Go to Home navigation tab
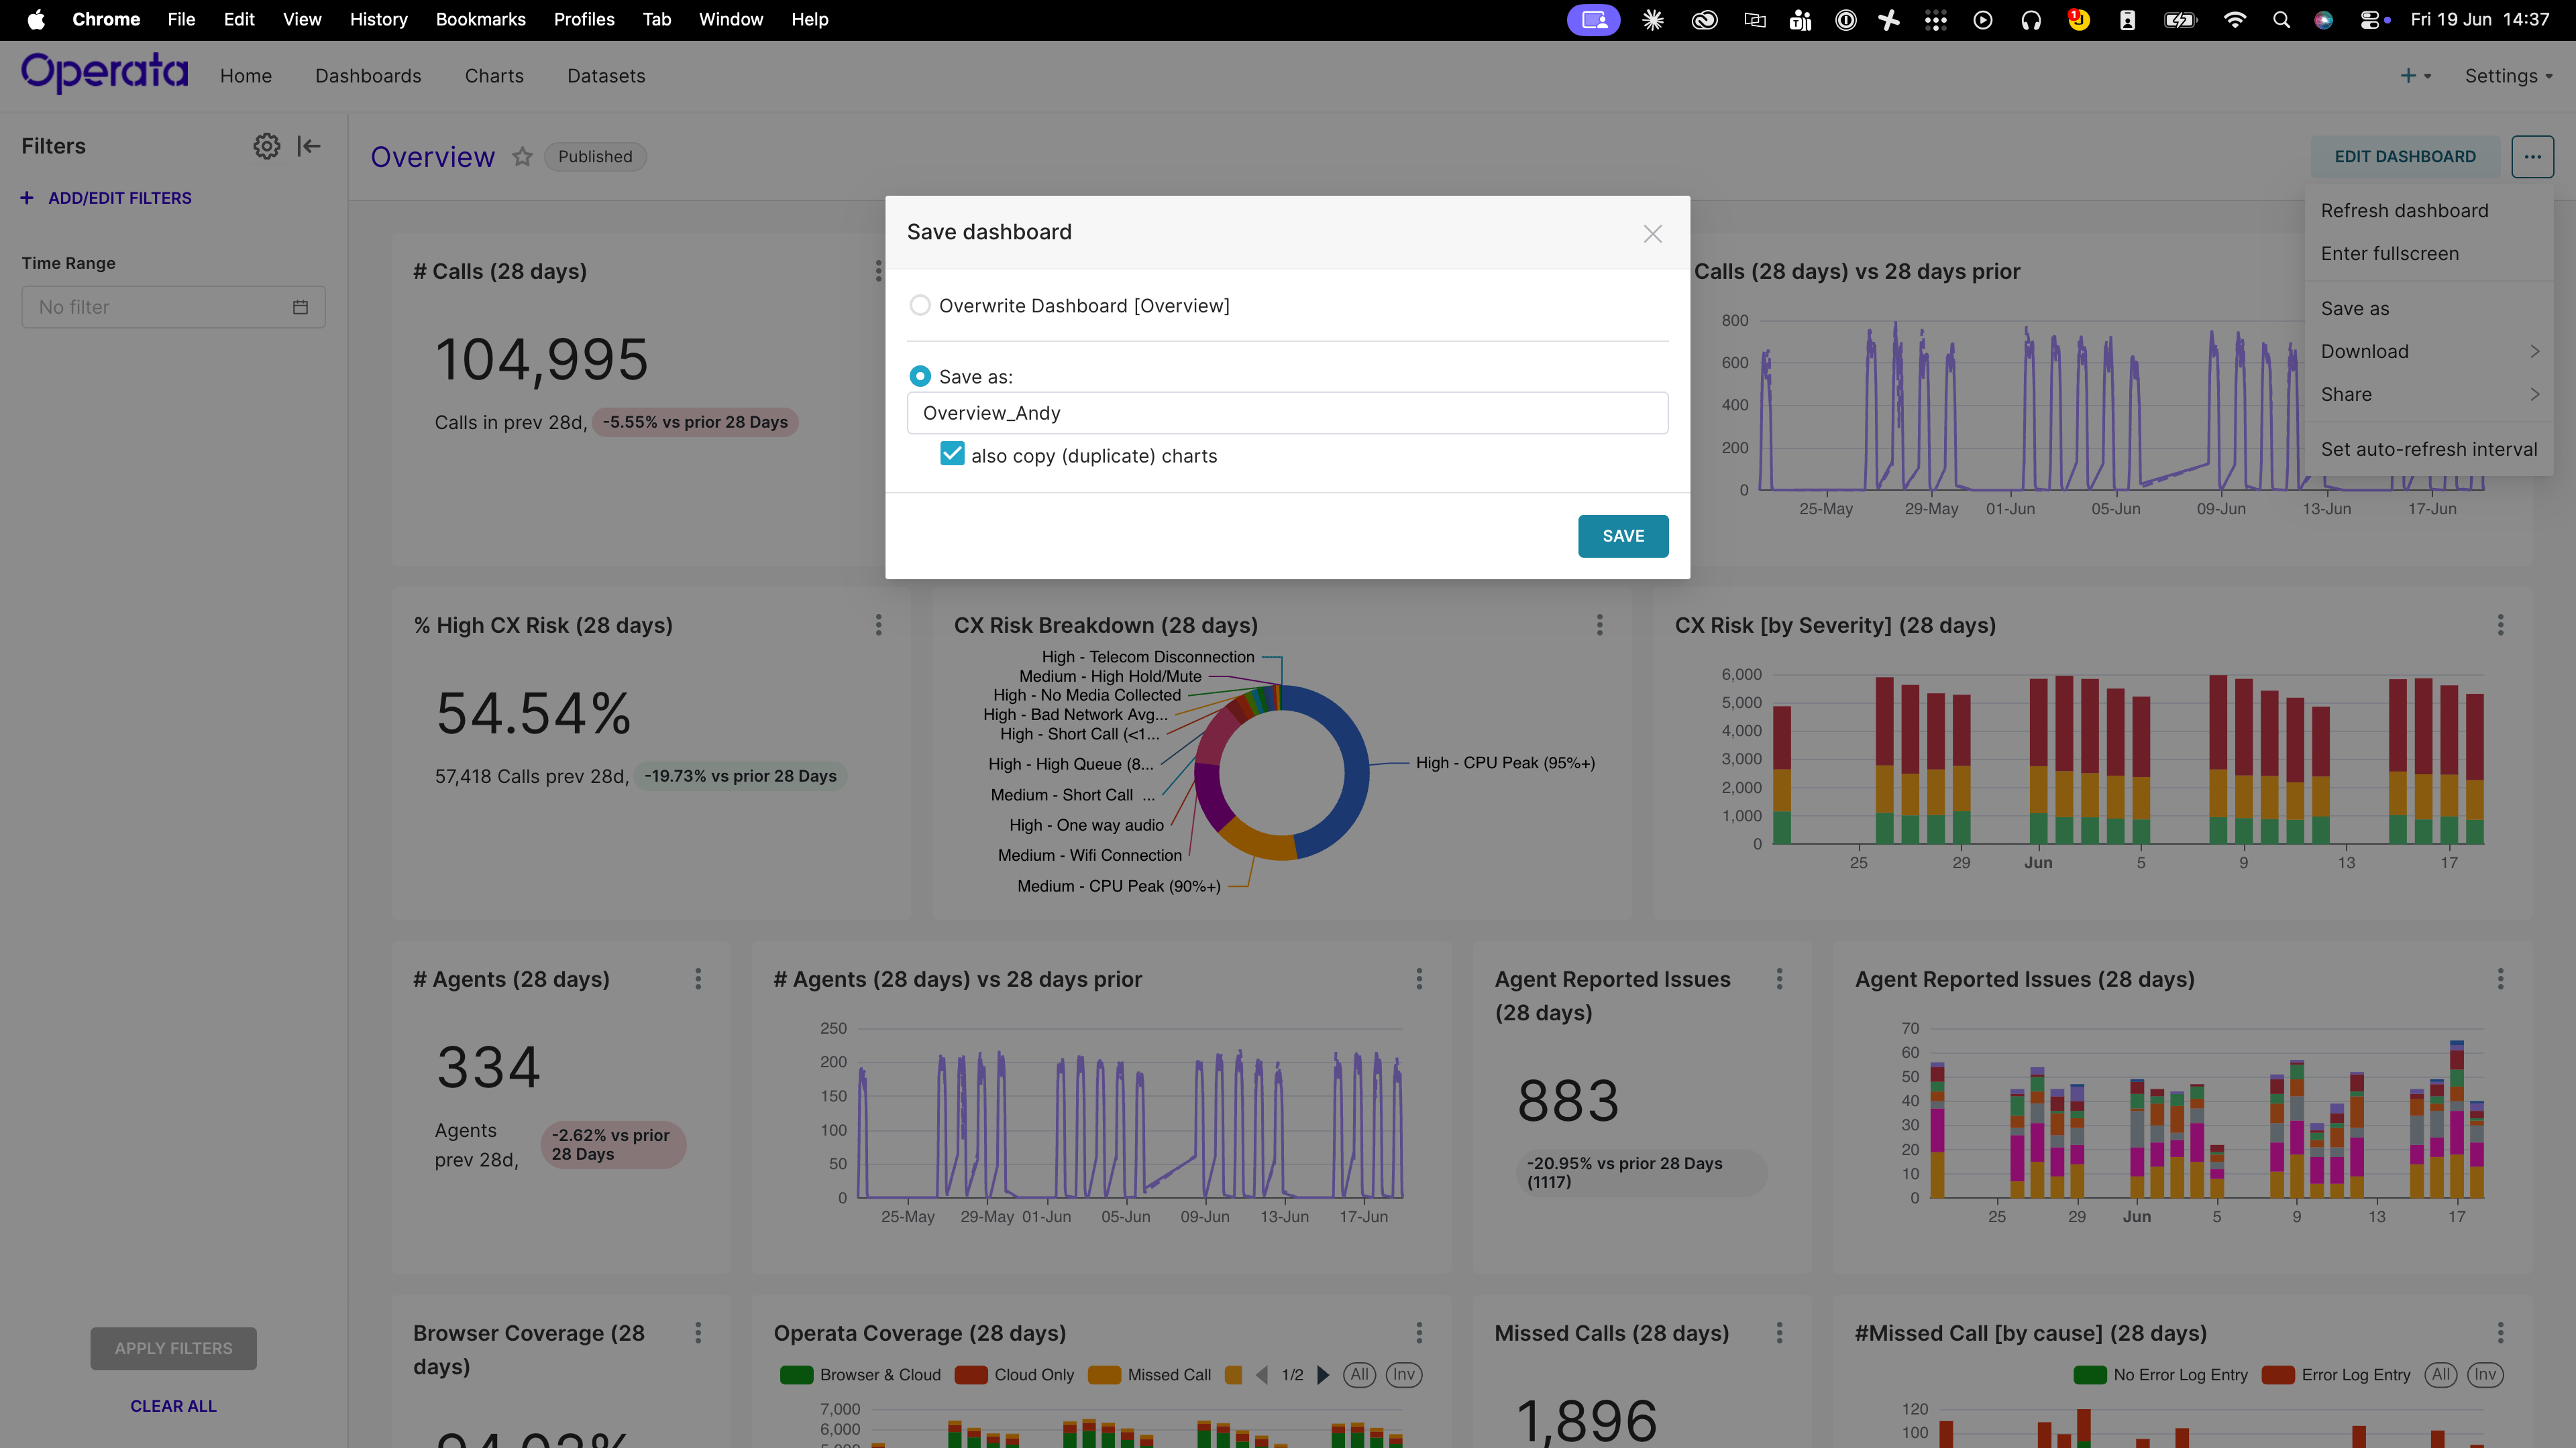 pyautogui.click(x=246, y=76)
